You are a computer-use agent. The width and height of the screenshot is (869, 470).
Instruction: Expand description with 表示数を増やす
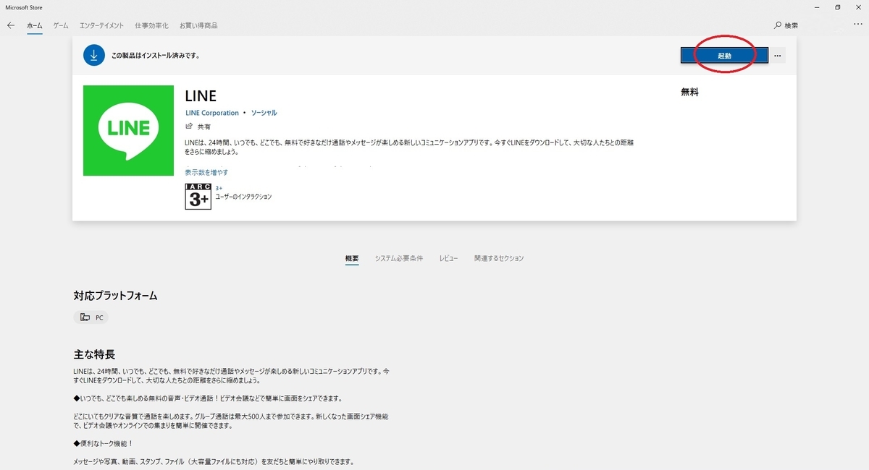[x=206, y=172]
